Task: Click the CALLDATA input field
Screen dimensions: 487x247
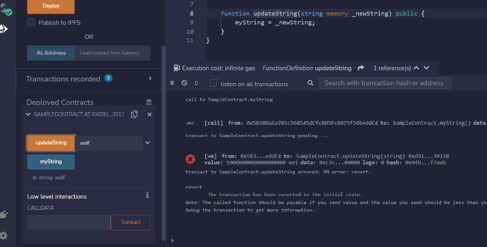Action: 69,222
